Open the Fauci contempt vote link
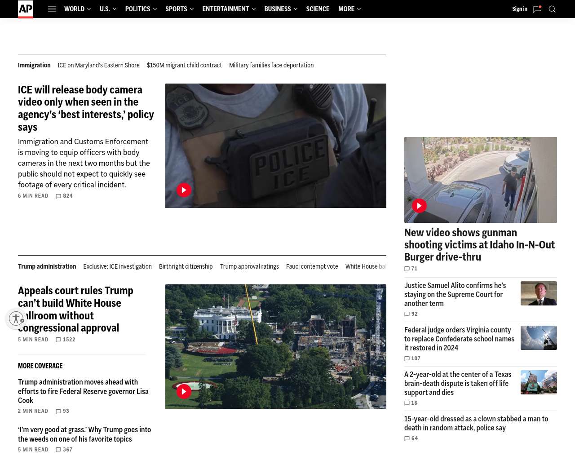This screenshot has width=575, height=460. 312,266
